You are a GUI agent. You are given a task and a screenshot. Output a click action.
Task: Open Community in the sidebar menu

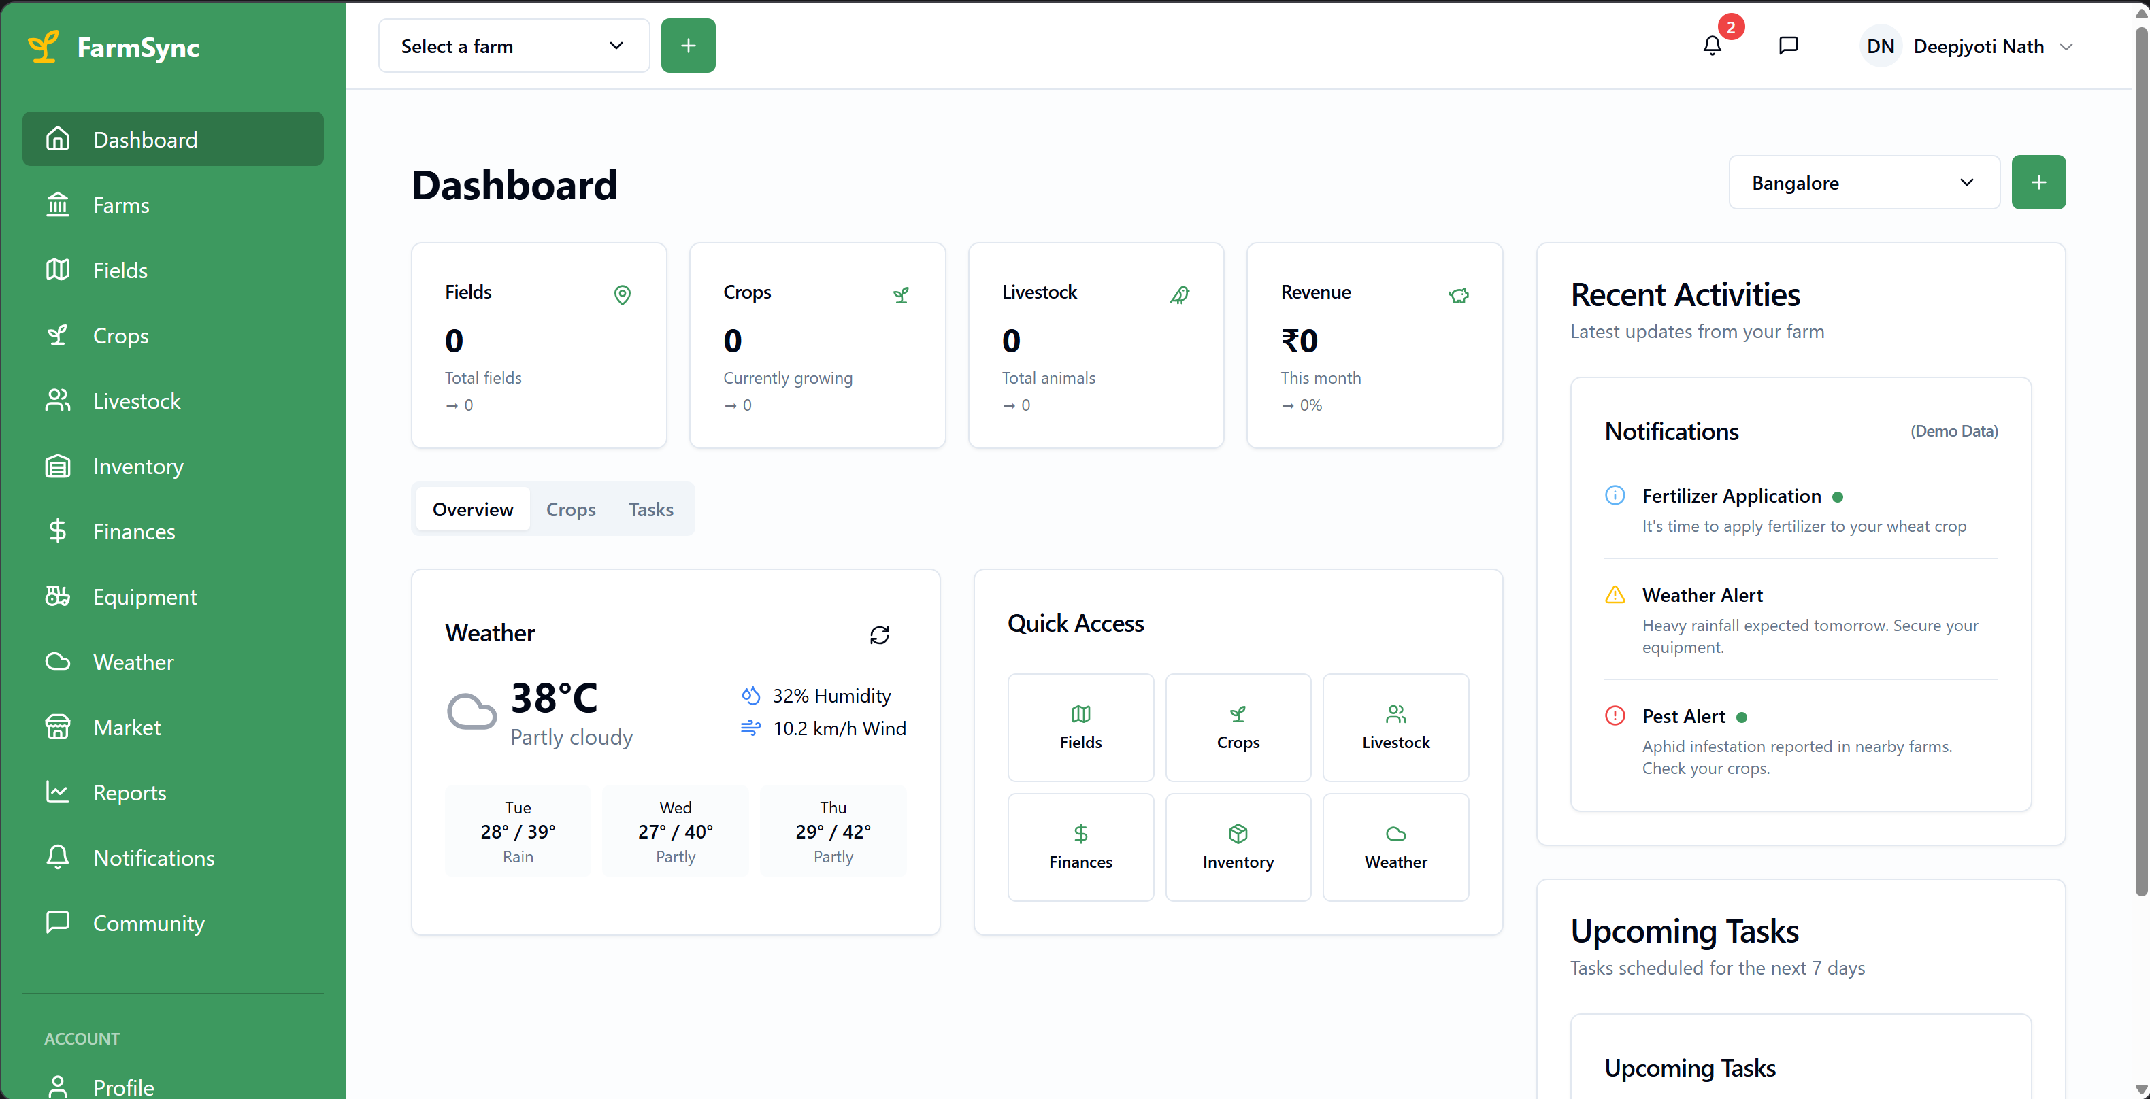(173, 922)
